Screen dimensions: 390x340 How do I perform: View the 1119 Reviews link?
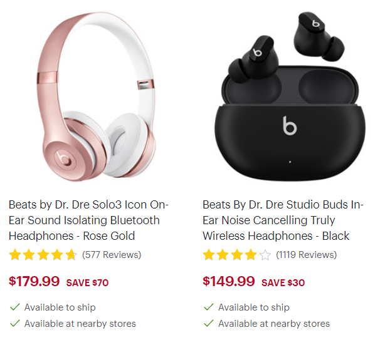(307, 255)
